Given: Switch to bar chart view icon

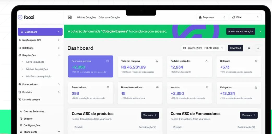Looking at the screenshot, I should [258, 48].
